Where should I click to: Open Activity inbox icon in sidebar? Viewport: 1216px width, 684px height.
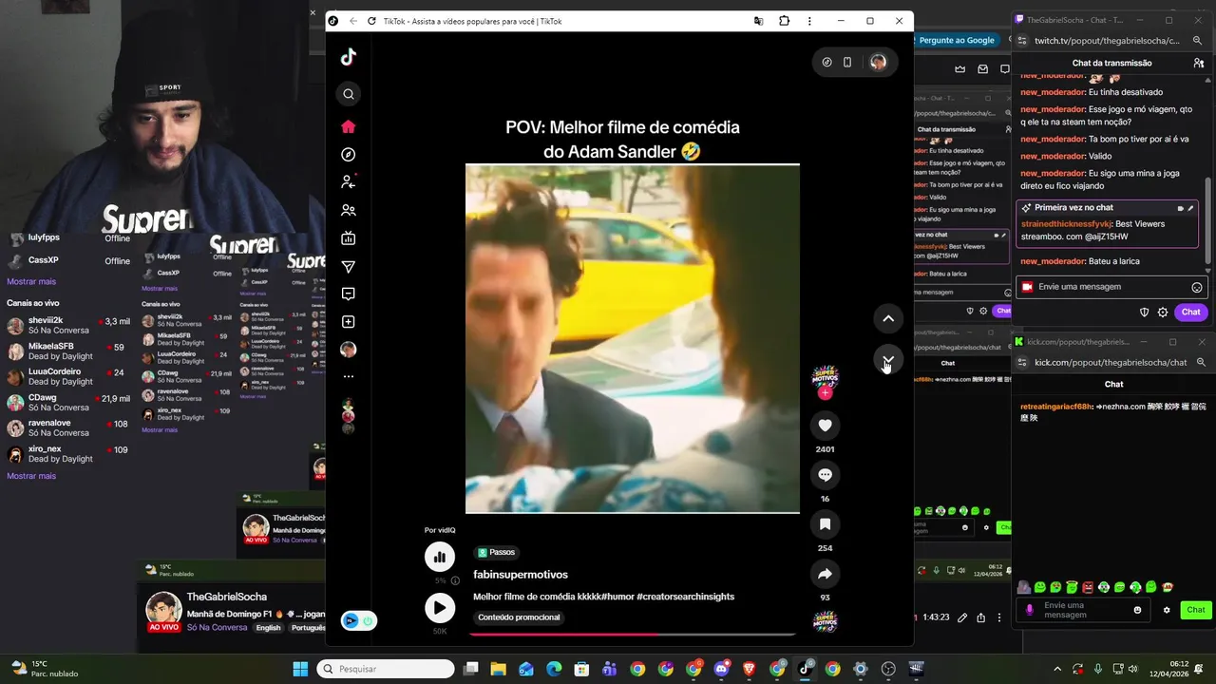(x=349, y=294)
